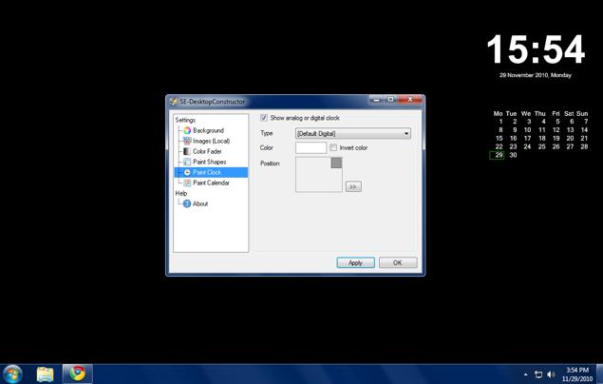Open the Windows Start menu

click(13, 374)
